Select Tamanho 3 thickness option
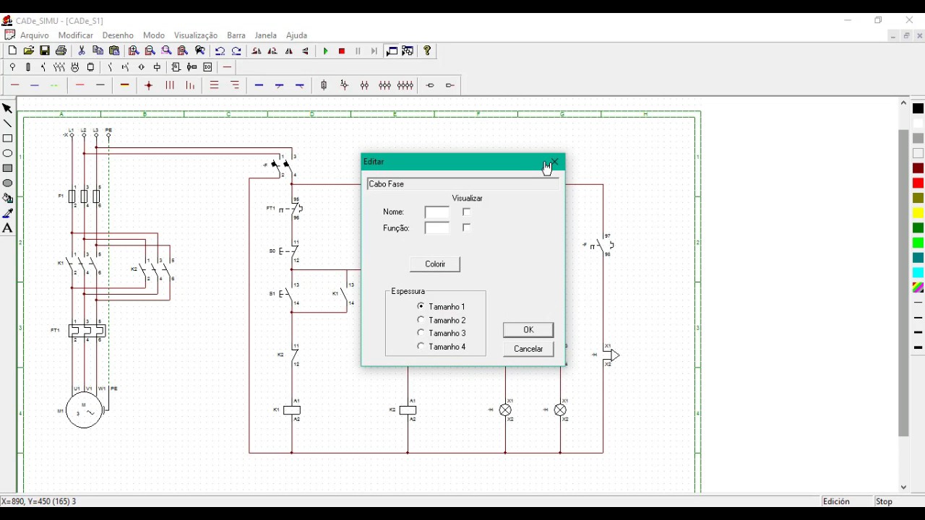 coord(441,333)
